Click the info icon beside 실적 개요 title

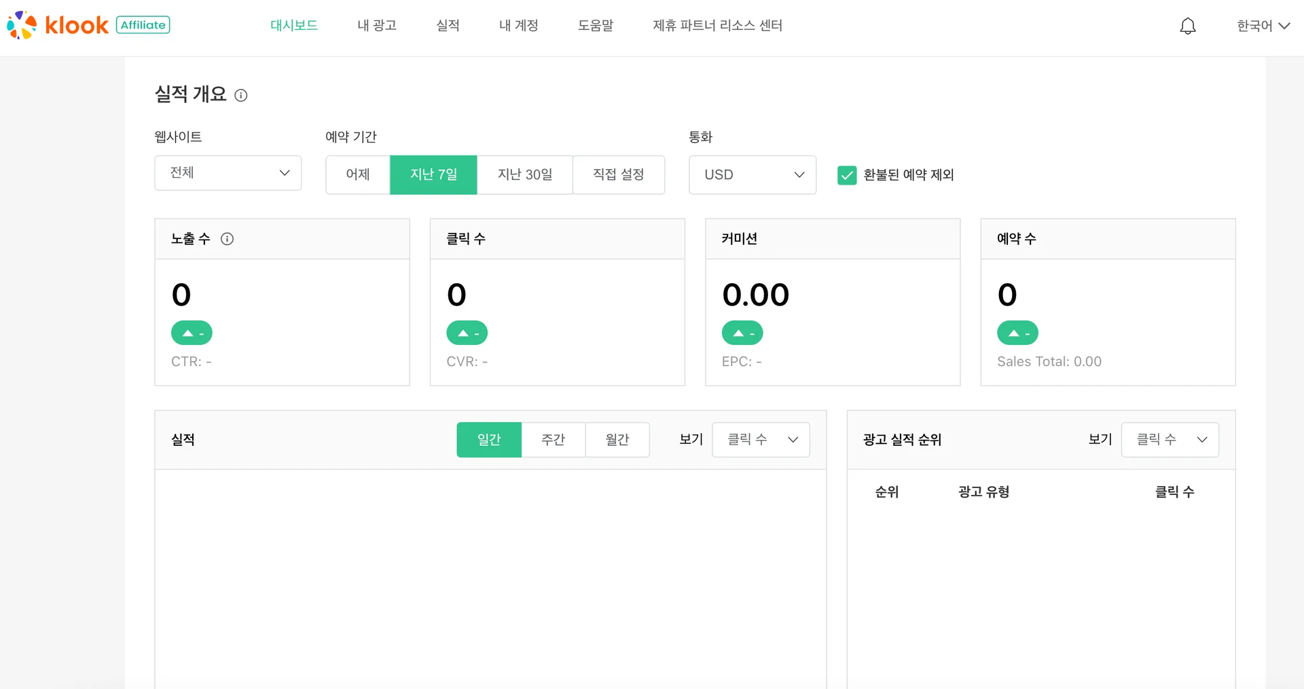tap(241, 95)
